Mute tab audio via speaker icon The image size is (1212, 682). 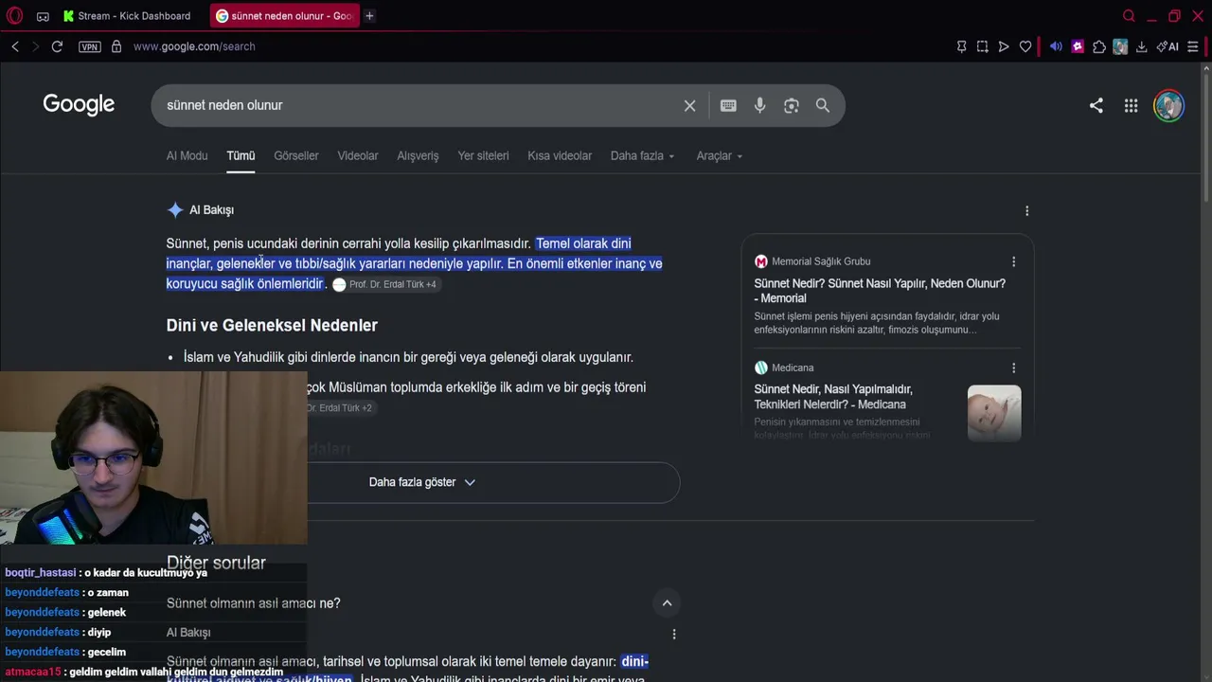point(1056,46)
